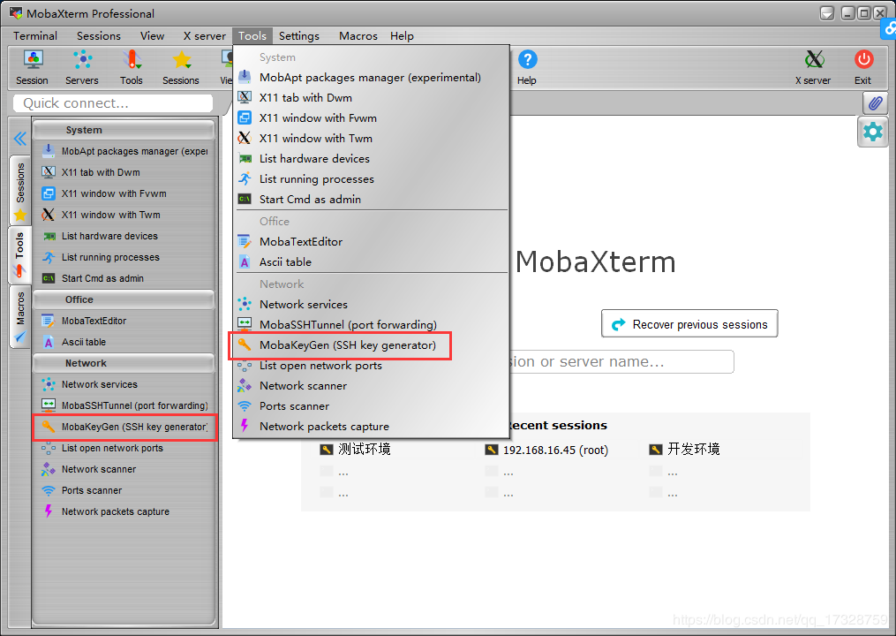This screenshot has width=896, height=636.
Task: Select Ports scanner in dropdown menu
Action: pos(372,406)
